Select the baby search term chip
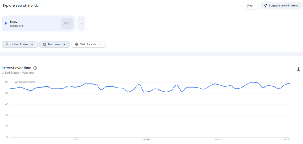303x144 pixels. click(x=39, y=23)
